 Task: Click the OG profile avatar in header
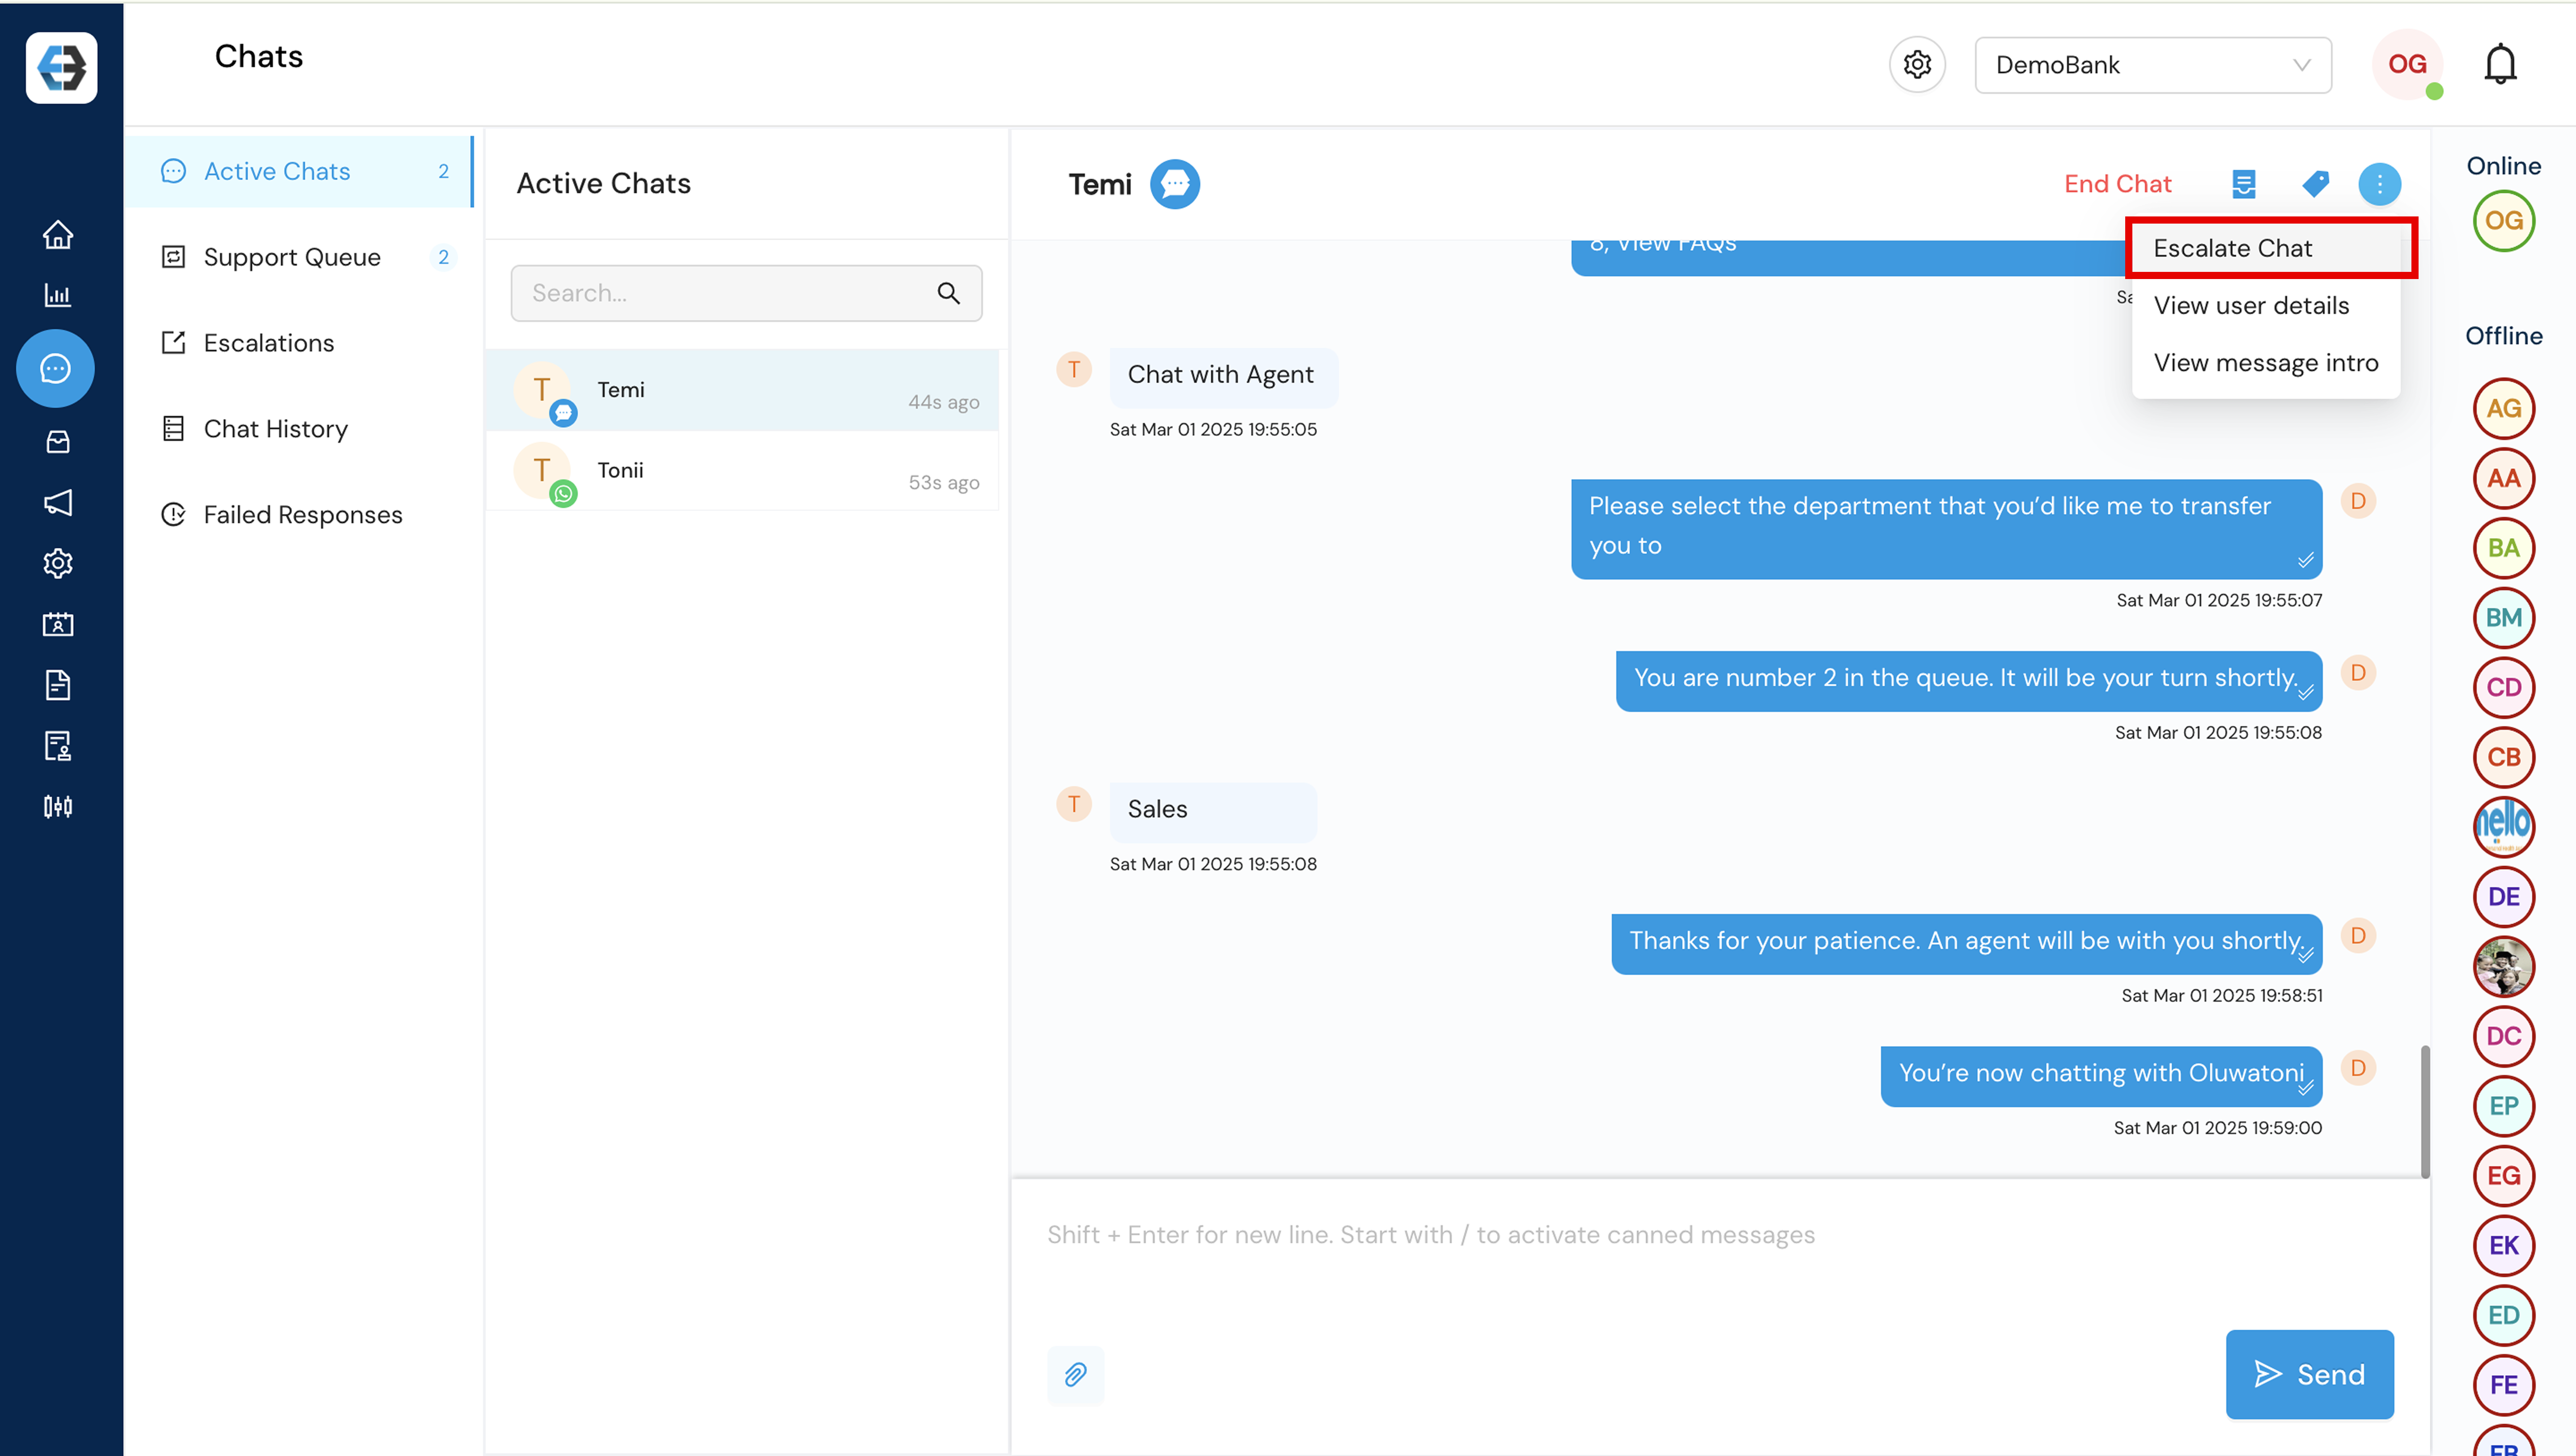coord(2407,65)
